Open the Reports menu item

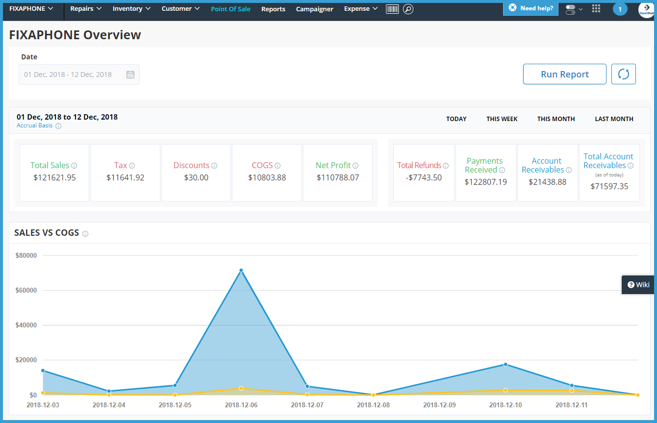(273, 9)
